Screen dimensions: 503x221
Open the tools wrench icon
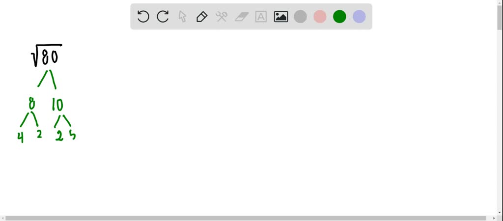pyautogui.click(x=222, y=16)
